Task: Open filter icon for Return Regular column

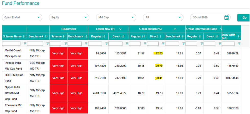Action: click(145, 44)
